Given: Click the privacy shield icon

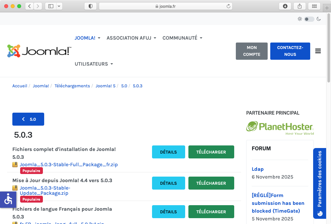Looking at the screenshot, I should (x=90, y=6).
